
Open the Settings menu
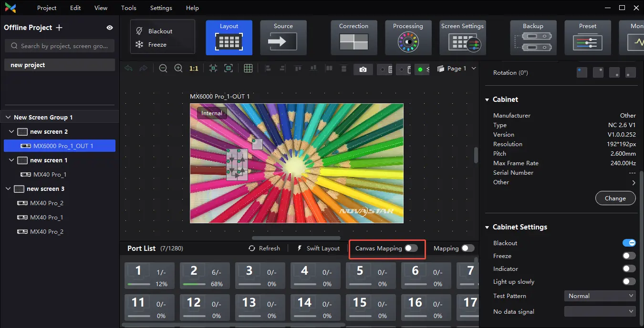tap(161, 8)
